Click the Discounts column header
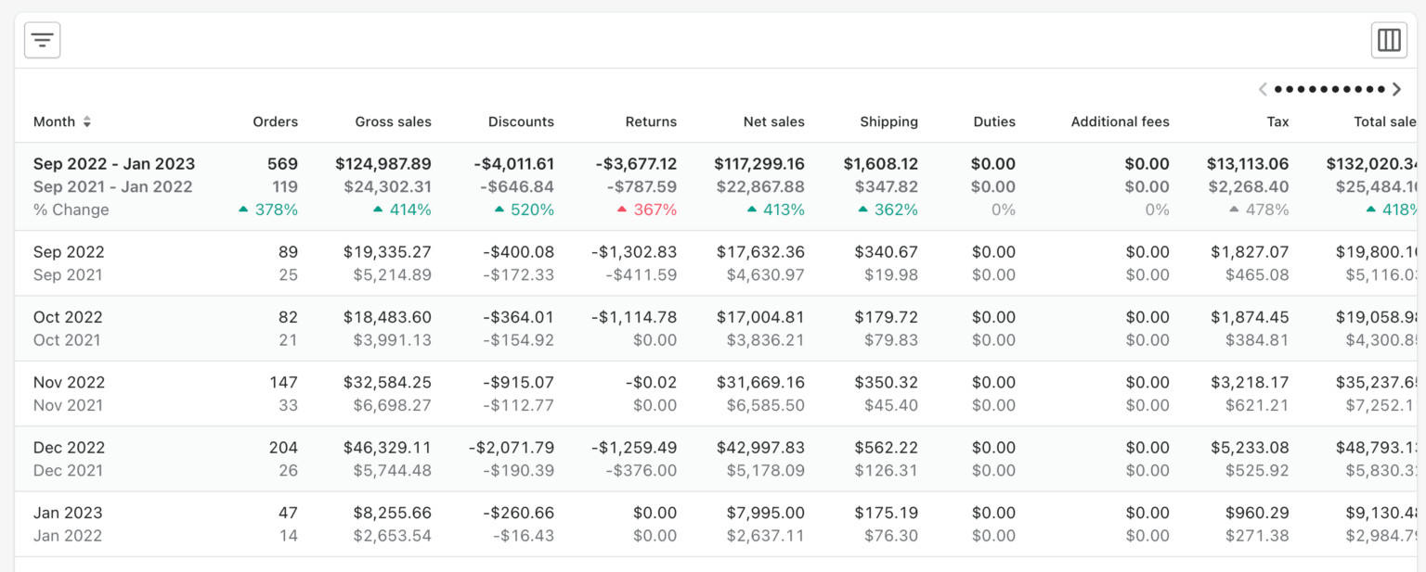Image resolution: width=1426 pixels, height=572 pixels. pyautogui.click(x=521, y=121)
